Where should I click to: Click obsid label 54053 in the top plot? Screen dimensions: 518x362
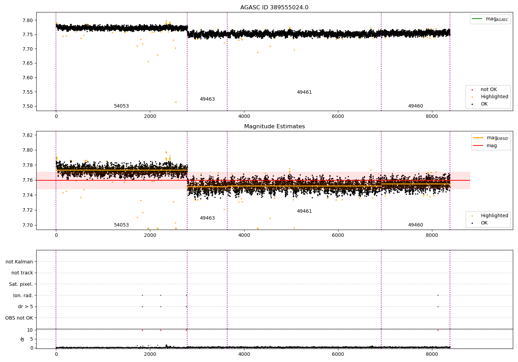(121, 106)
